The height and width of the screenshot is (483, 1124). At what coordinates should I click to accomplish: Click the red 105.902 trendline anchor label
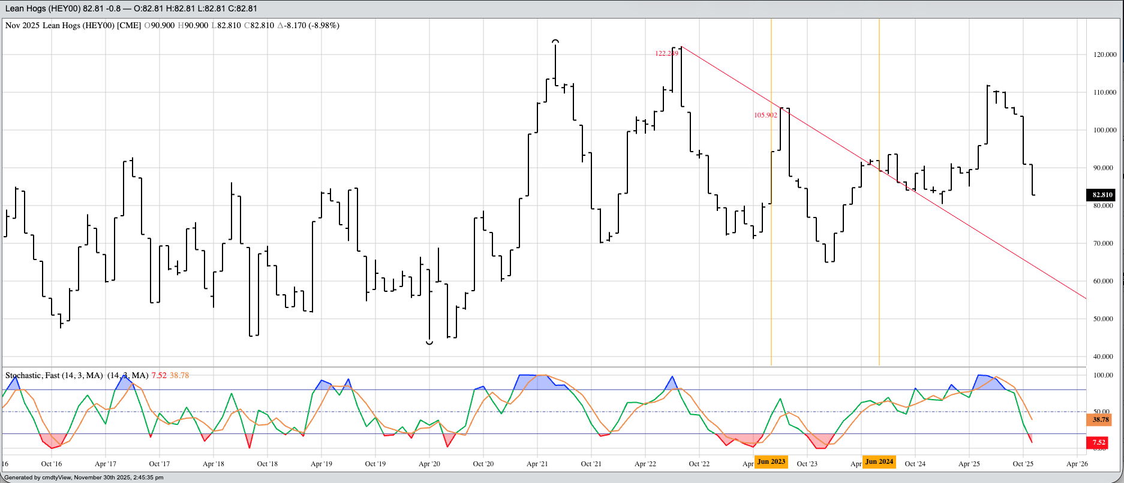click(x=765, y=115)
